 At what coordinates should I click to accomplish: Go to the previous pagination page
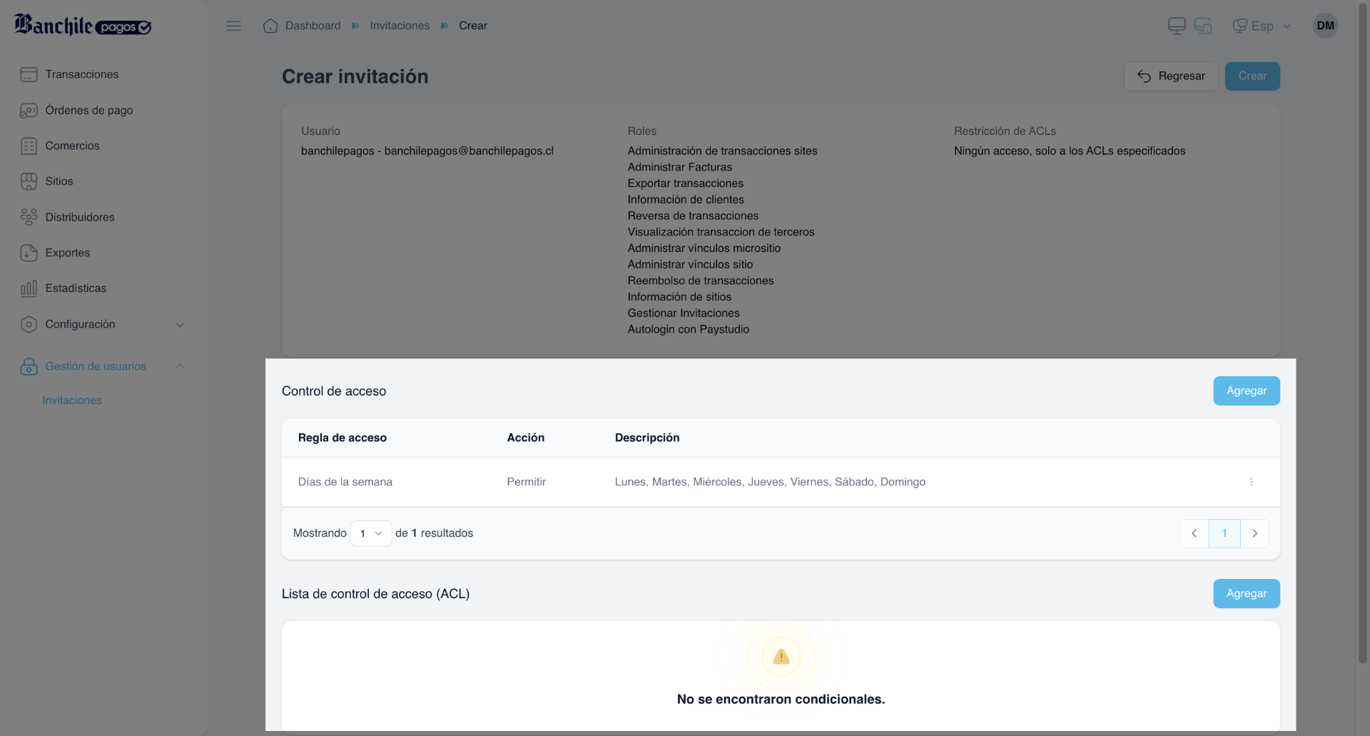coord(1194,533)
